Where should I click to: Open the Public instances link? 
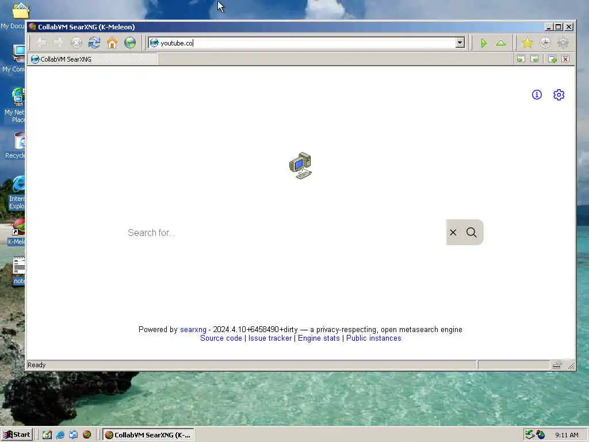[x=374, y=338]
